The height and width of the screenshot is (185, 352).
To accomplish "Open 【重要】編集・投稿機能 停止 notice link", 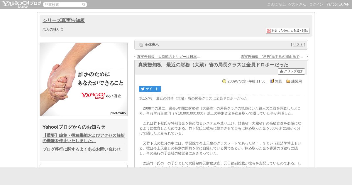I will (84, 138).
